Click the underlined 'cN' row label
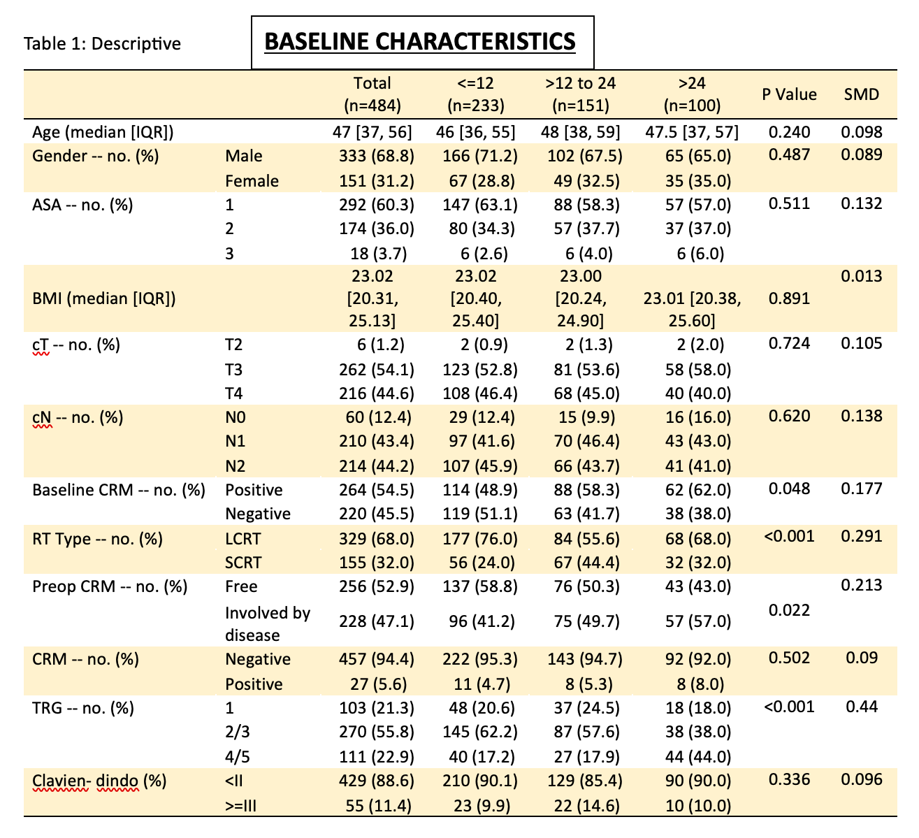This screenshot has height=838, width=919. click(42, 418)
